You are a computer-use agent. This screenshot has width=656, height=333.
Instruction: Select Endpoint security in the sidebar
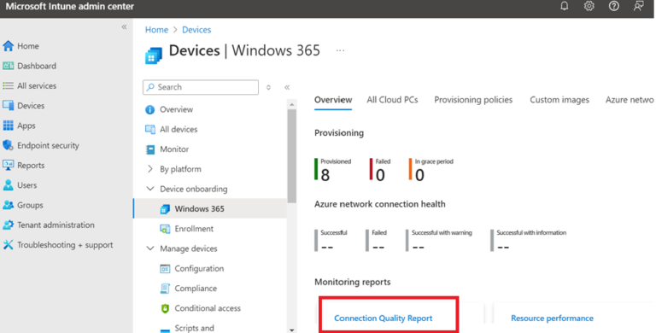pyautogui.click(x=48, y=145)
